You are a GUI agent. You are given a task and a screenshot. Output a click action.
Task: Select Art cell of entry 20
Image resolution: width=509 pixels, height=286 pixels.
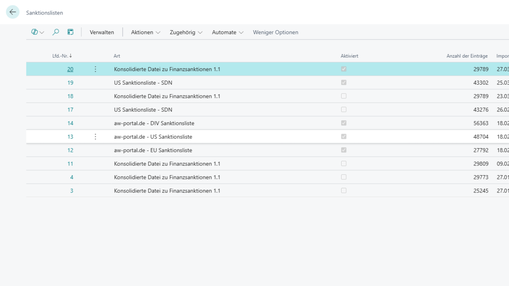(167, 69)
